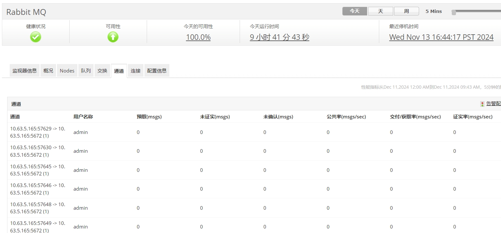Select the 周 time range button
Image resolution: width=501 pixels, height=233 pixels.
(406, 11)
